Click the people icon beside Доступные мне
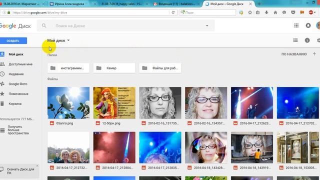This screenshot has height=180, width=320. click(2, 64)
